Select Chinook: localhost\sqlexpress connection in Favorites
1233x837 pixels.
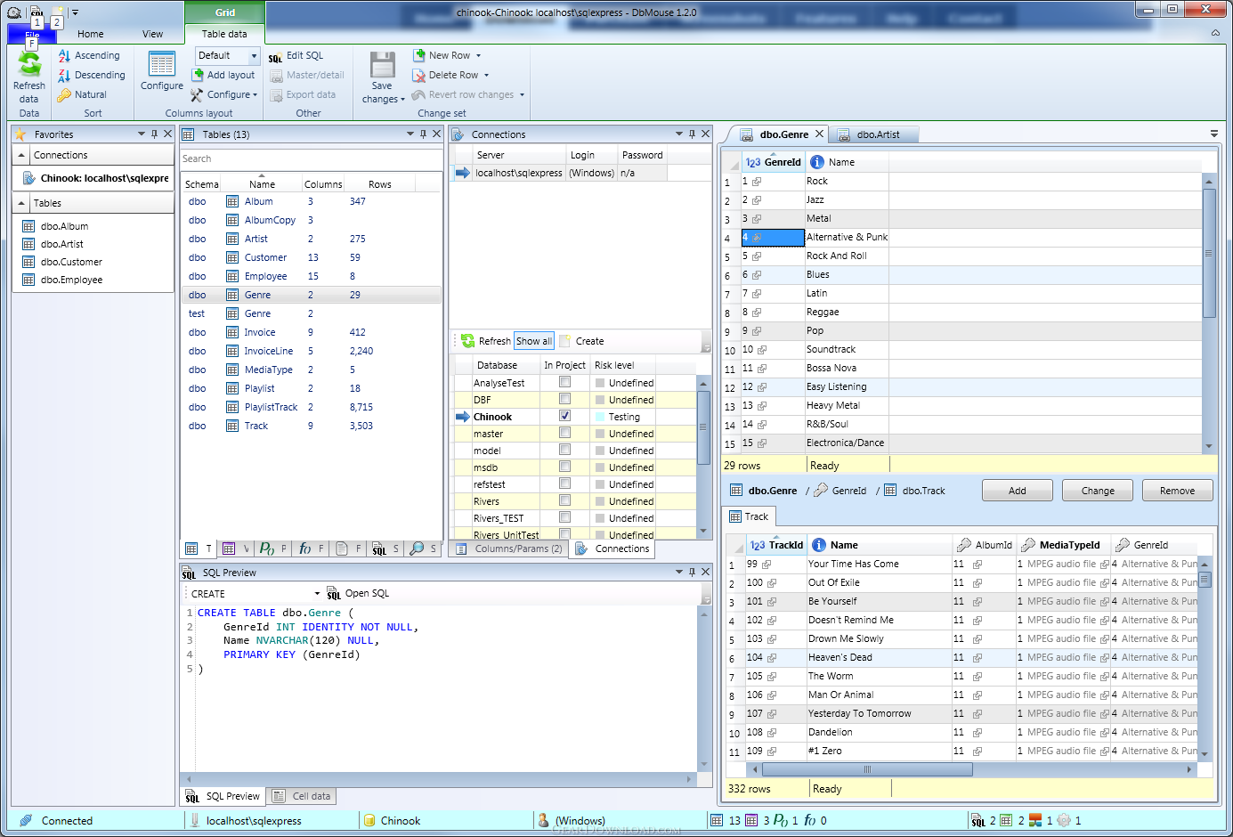(x=93, y=178)
